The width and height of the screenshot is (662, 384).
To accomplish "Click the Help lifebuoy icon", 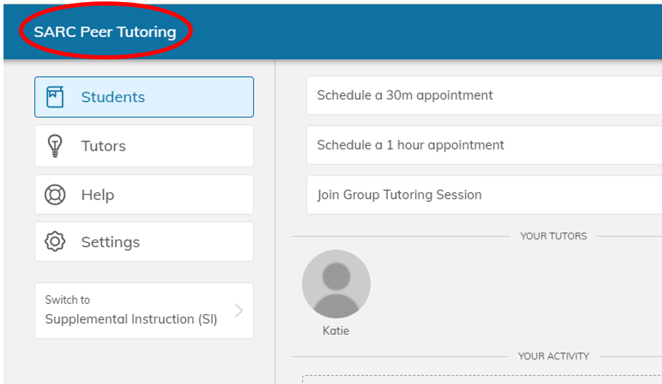I will (55, 194).
